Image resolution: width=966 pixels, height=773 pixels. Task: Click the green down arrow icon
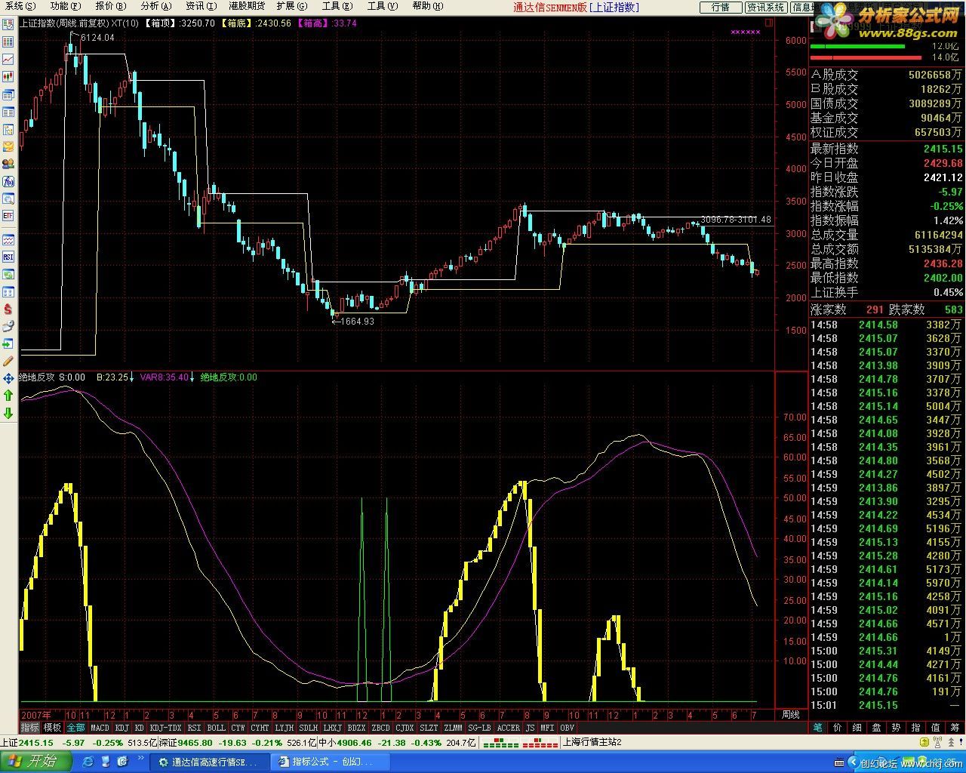(x=8, y=413)
